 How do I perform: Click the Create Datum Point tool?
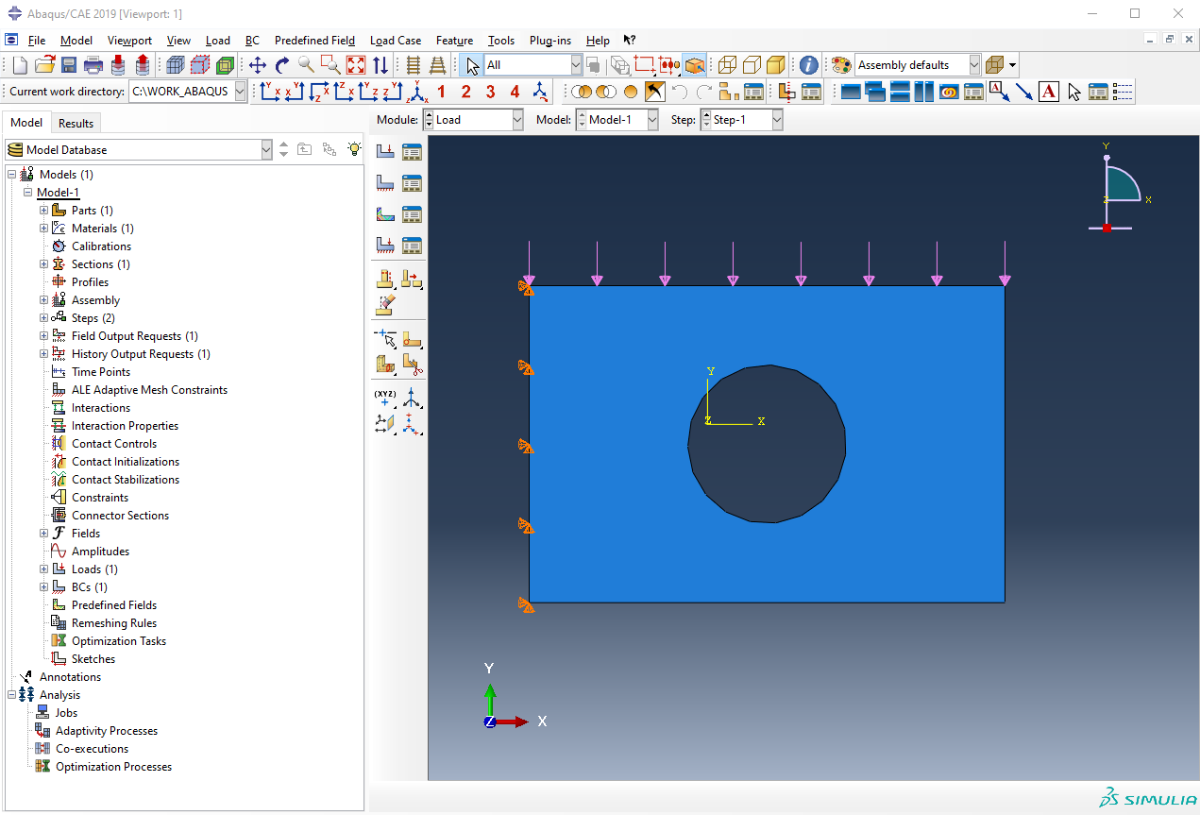click(x=385, y=398)
